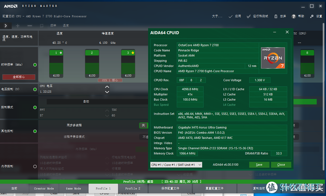Toggle the 控制模式 green indicator
Viewport: 326px width, 196px height.
[35, 107]
